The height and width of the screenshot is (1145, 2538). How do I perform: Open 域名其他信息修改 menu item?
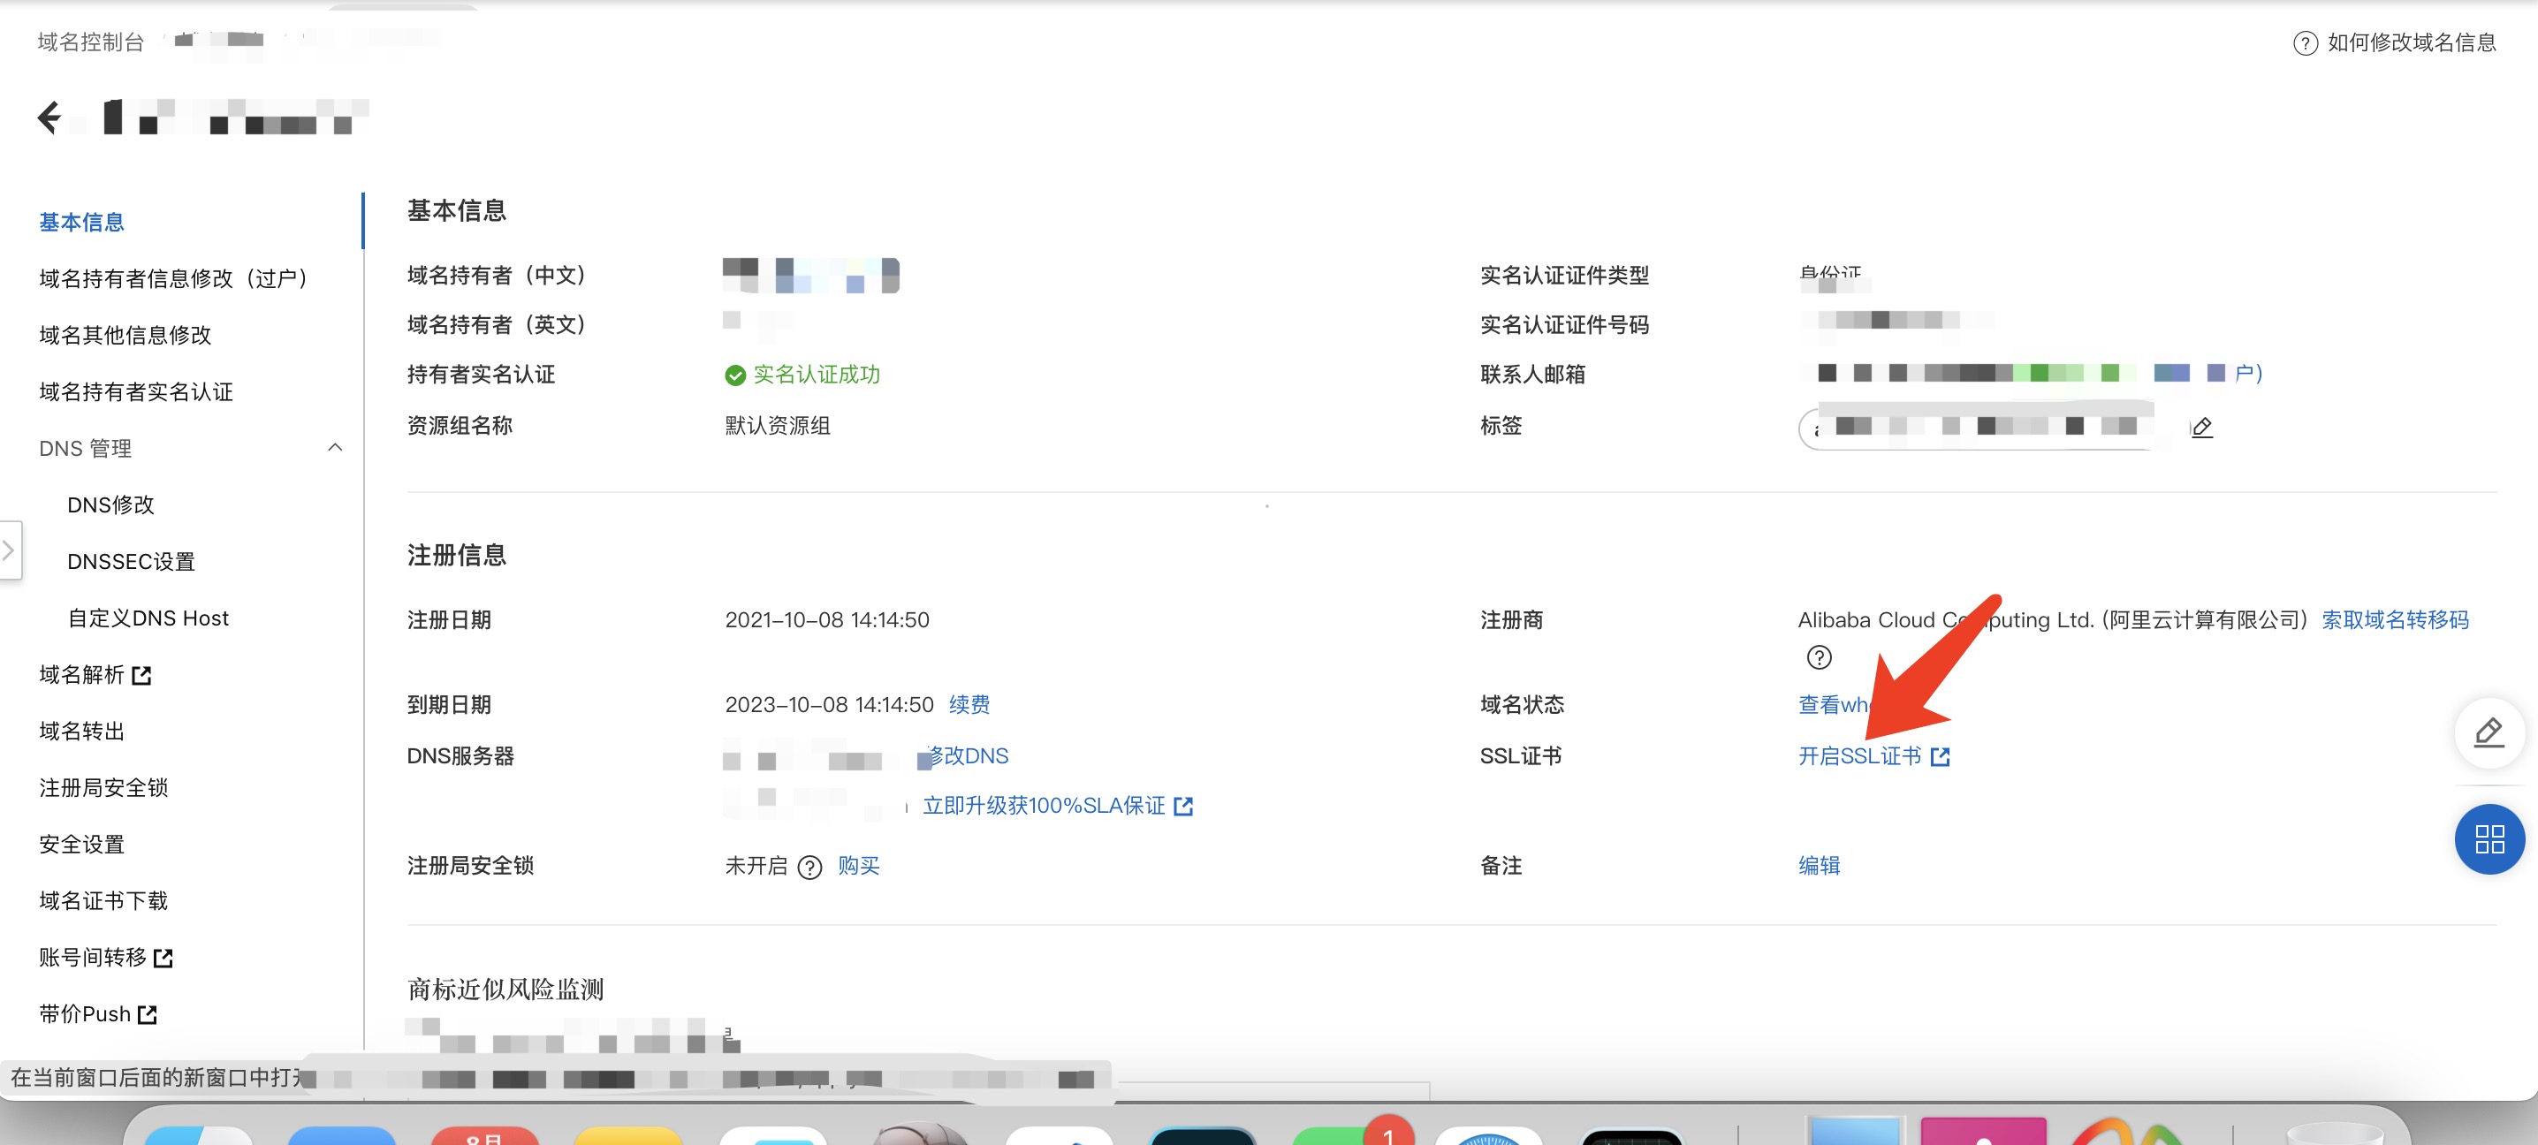tap(125, 335)
